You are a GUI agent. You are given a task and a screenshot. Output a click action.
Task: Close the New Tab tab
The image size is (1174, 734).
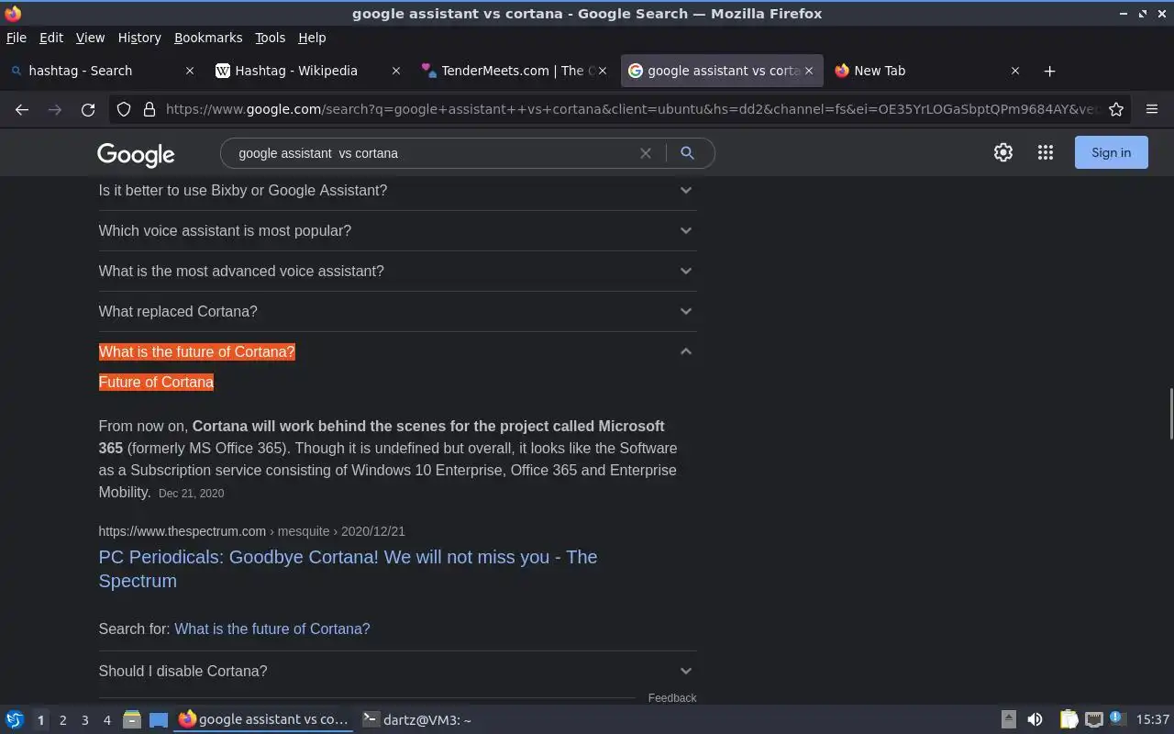click(1015, 71)
